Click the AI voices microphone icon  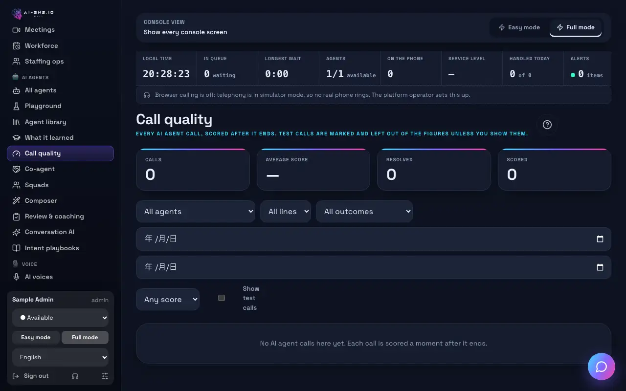pos(16,277)
